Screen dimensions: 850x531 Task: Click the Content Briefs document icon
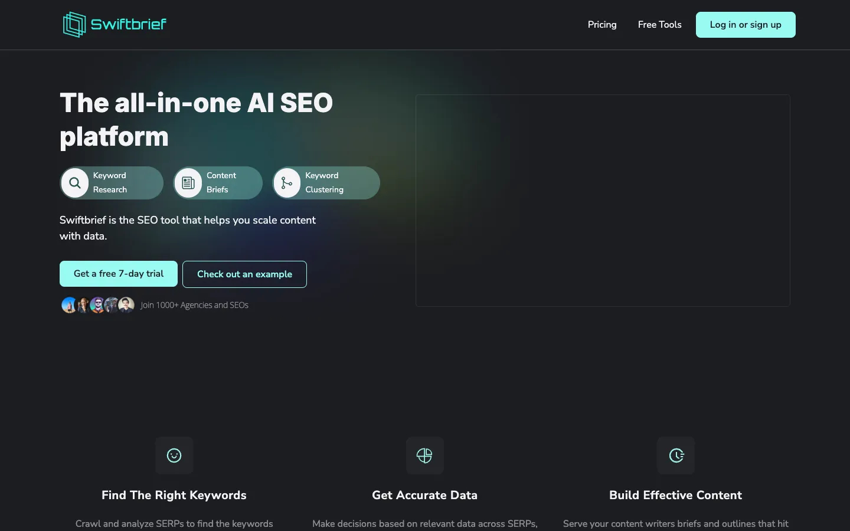[188, 183]
